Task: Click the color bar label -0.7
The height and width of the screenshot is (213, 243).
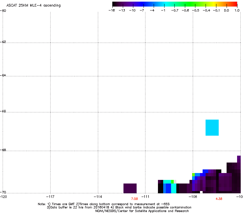Action: click(175, 10)
